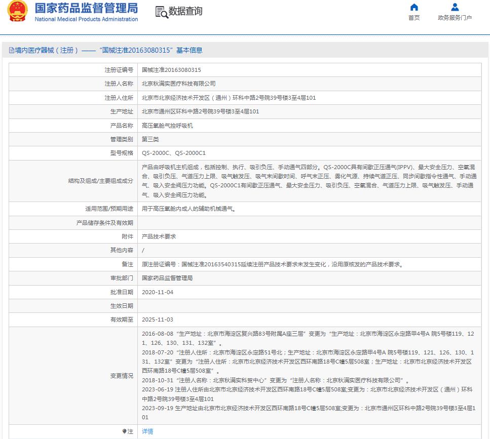Open 政务服务门户 text label
This screenshot has height=439, width=490.
(455, 18)
